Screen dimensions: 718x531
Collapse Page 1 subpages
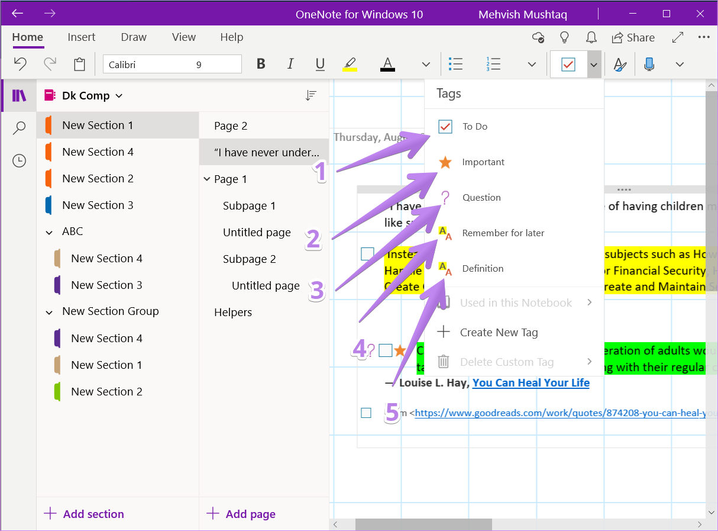(x=207, y=178)
